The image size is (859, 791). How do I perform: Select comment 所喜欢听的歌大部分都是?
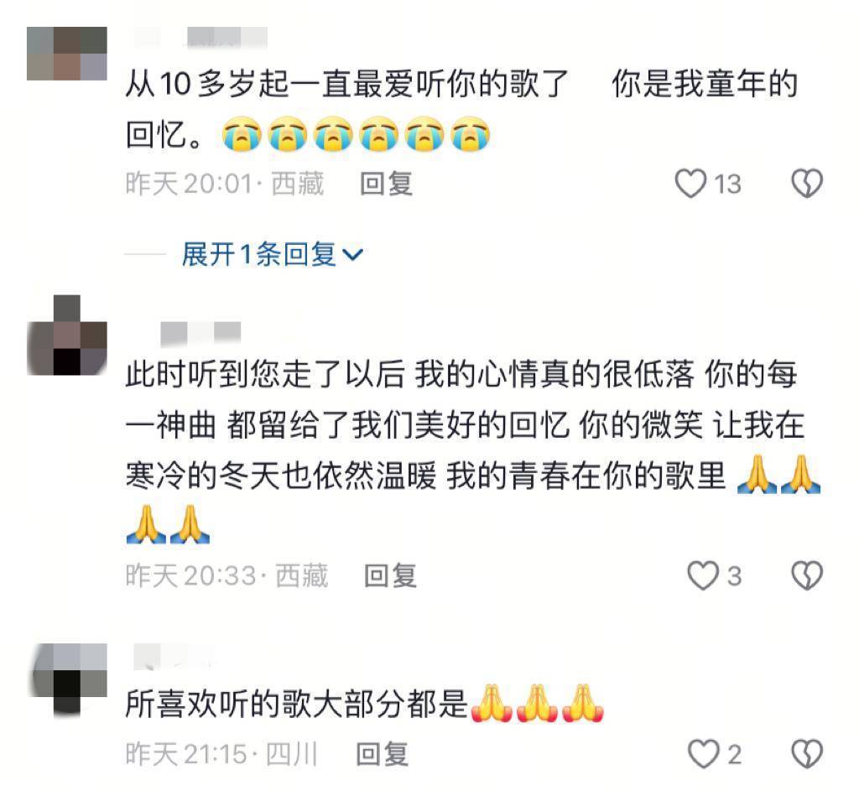tap(364, 704)
